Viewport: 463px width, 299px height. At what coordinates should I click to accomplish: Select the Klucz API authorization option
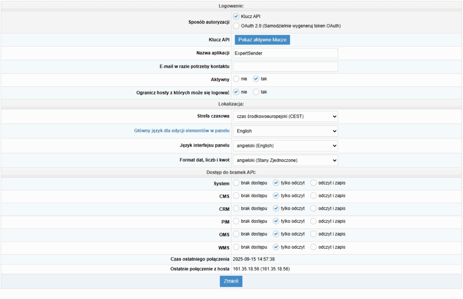point(236,16)
